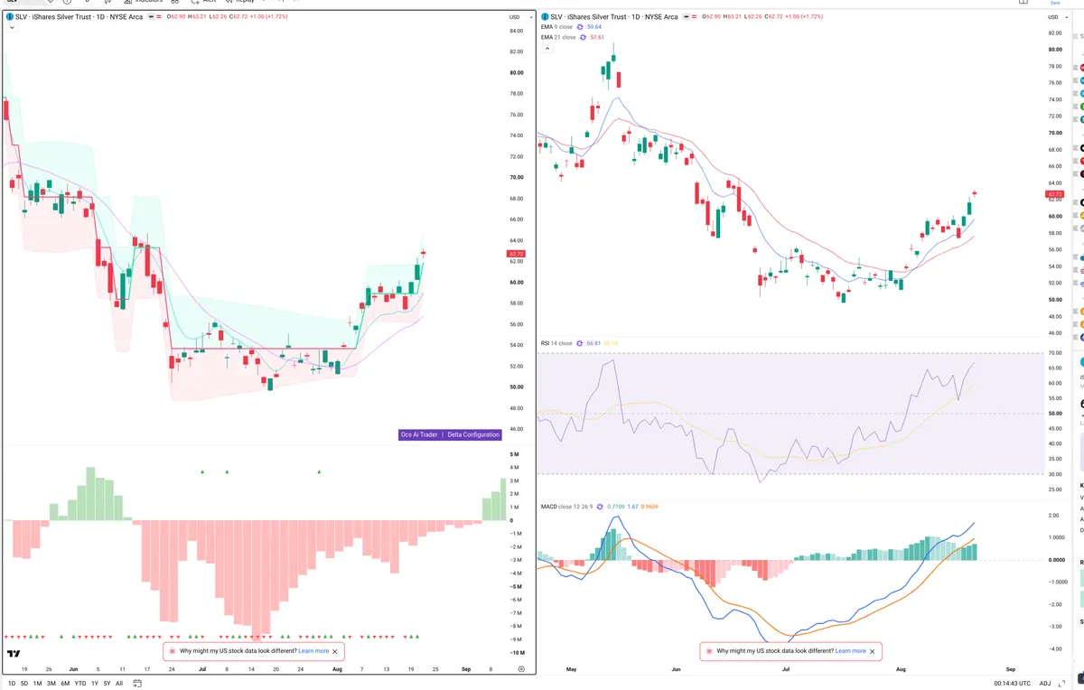
Task: Click the RSI 14 update indicator icon
Action: pyautogui.click(x=580, y=343)
